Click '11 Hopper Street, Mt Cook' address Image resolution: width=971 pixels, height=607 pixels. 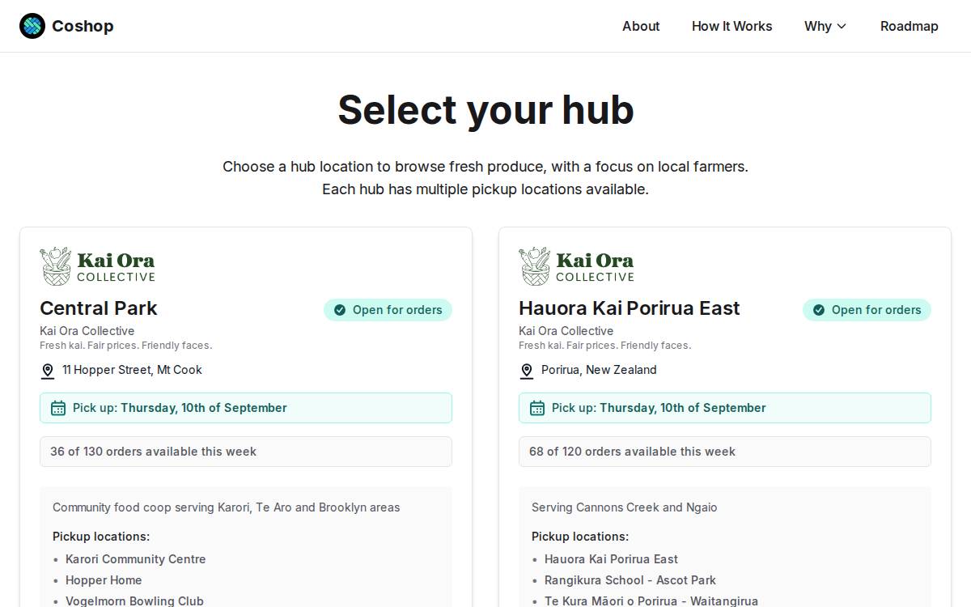pos(132,370)
